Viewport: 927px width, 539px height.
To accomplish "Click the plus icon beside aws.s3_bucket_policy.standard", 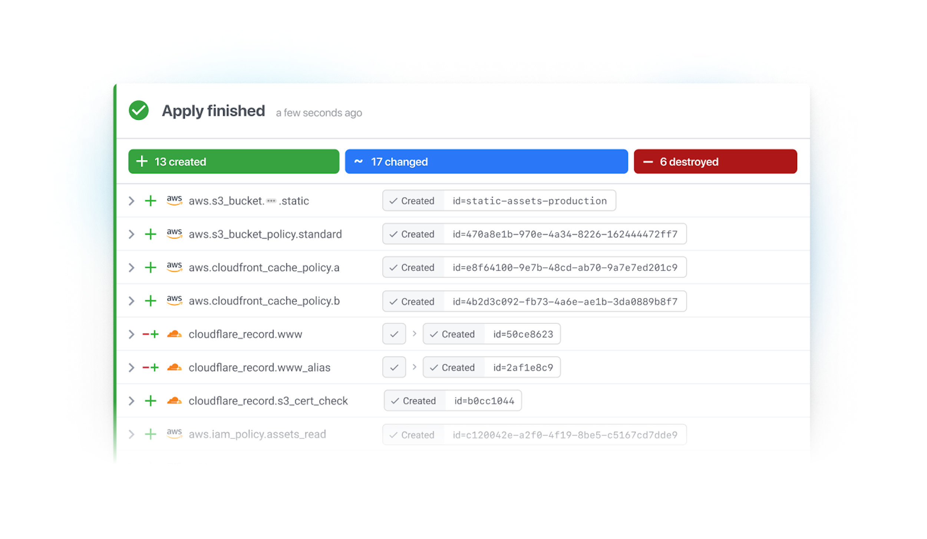I will tap(151, 234).
